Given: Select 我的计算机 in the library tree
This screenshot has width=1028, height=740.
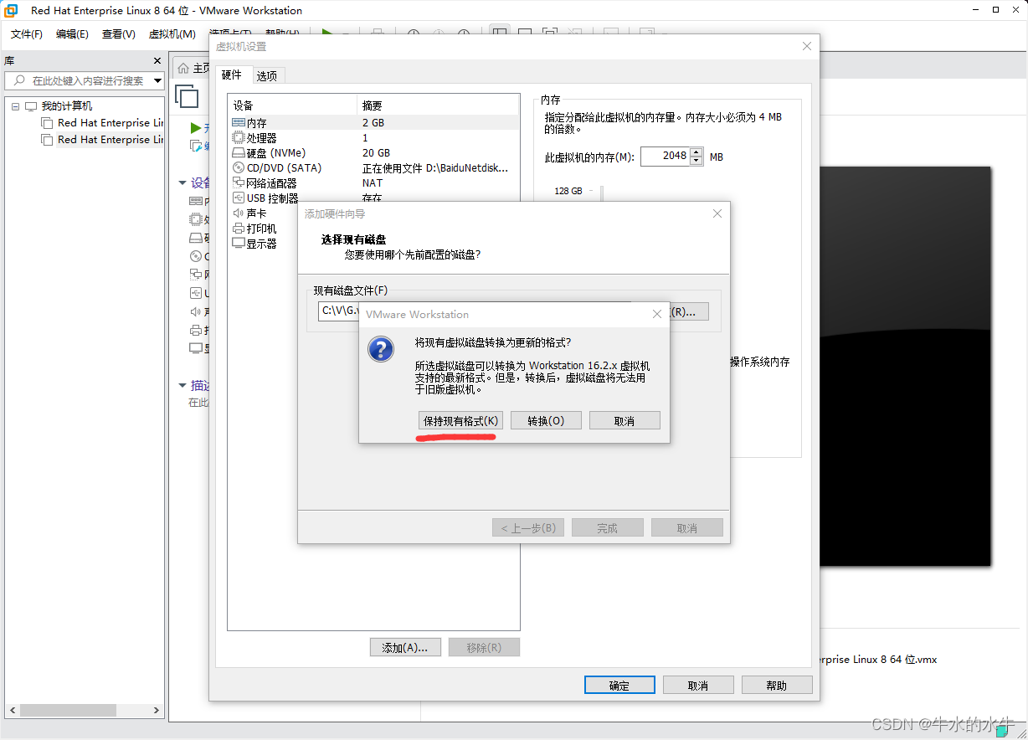Looking at the screenshot, I should tap(67, 106).
